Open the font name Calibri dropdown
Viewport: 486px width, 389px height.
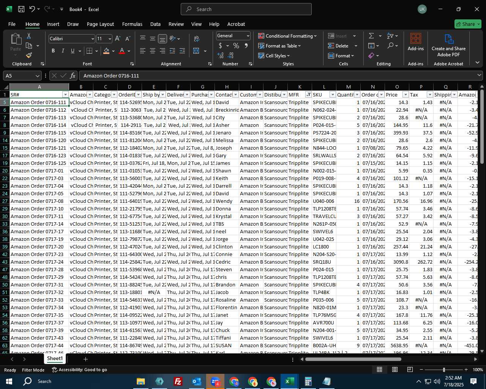point(92,39)
